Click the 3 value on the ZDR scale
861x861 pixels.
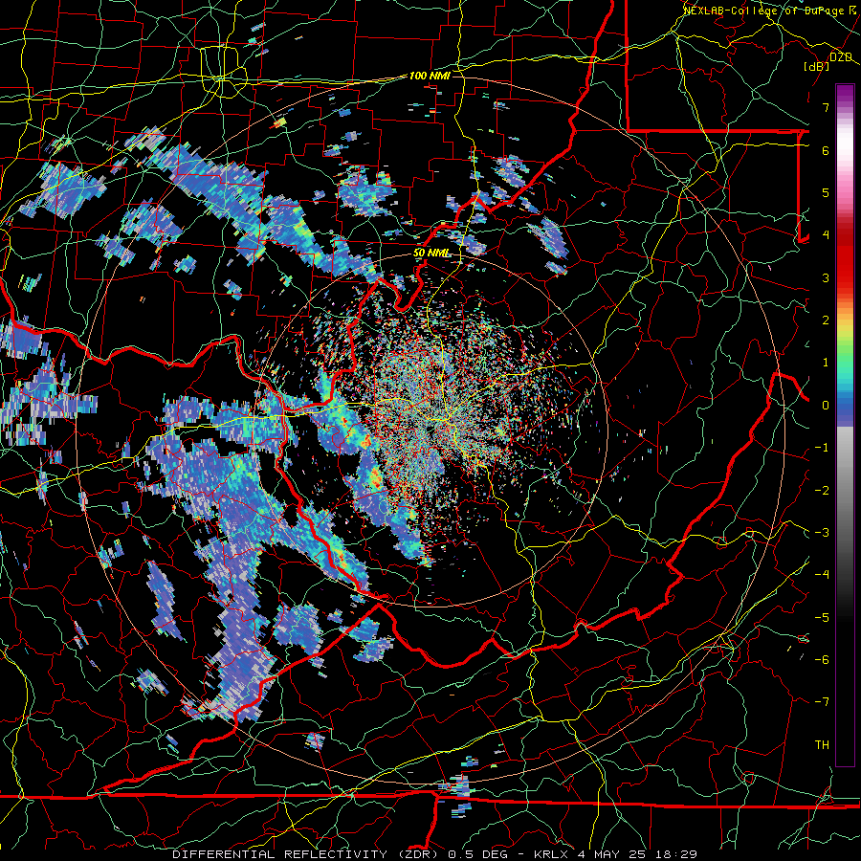pyautogui.click(x=826, y=277)
